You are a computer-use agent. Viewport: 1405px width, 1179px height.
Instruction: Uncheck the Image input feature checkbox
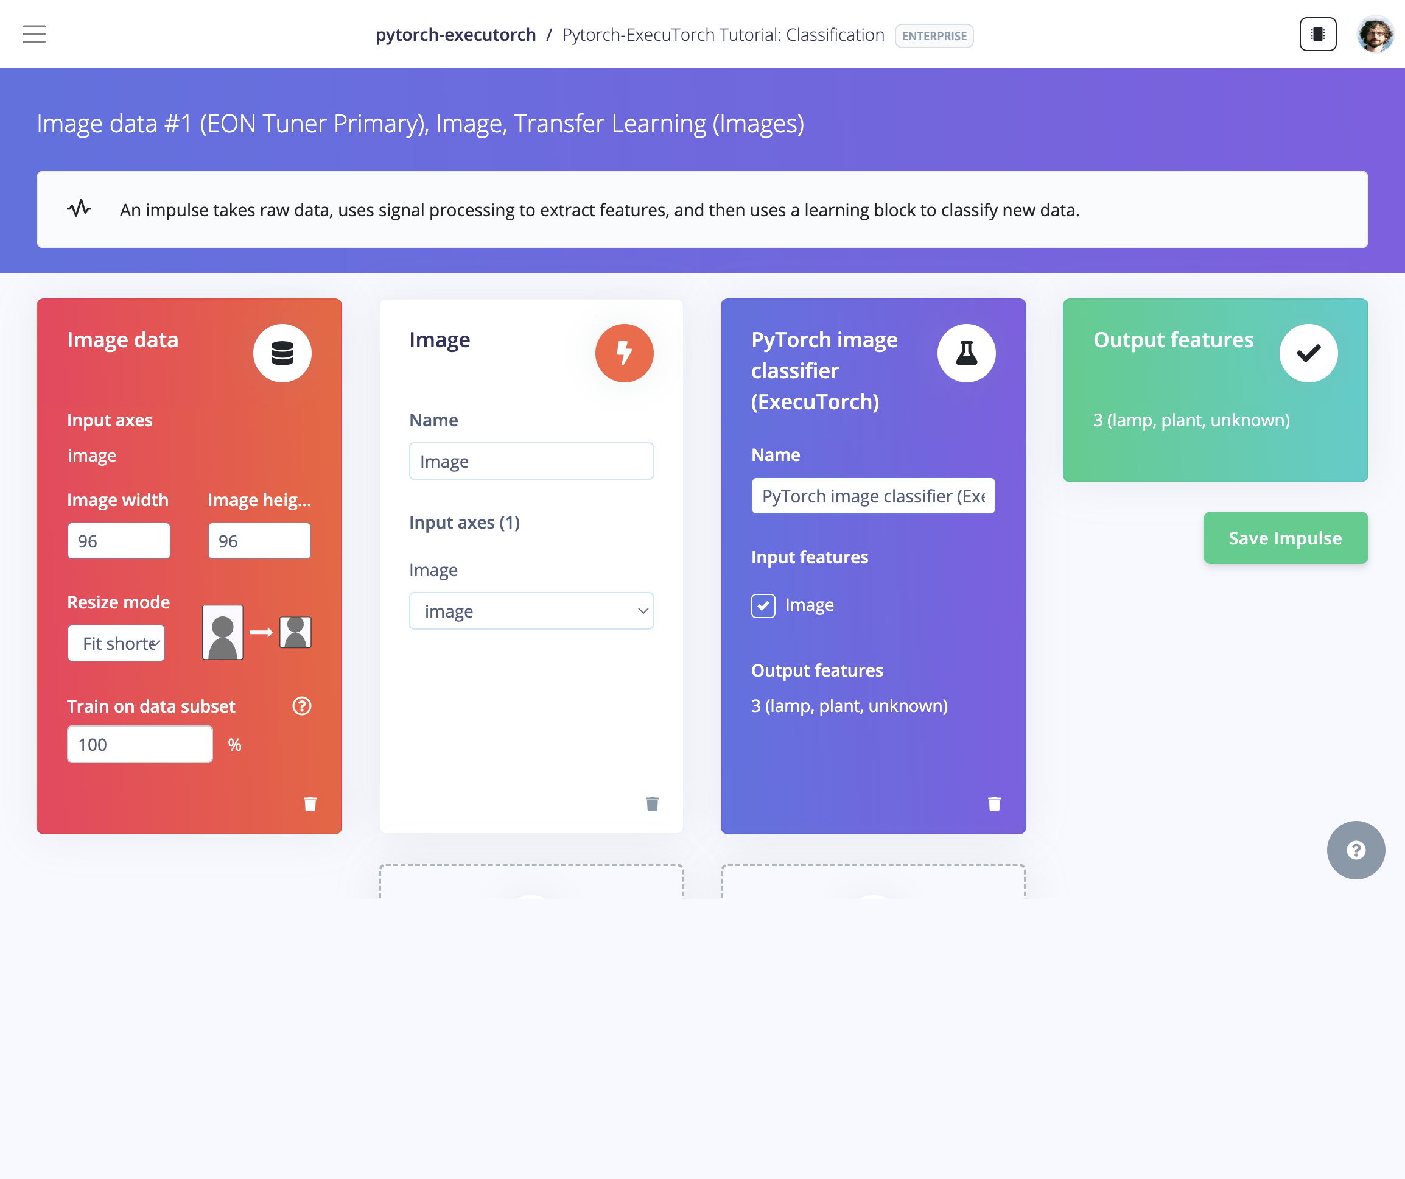[x=763, y=605]
